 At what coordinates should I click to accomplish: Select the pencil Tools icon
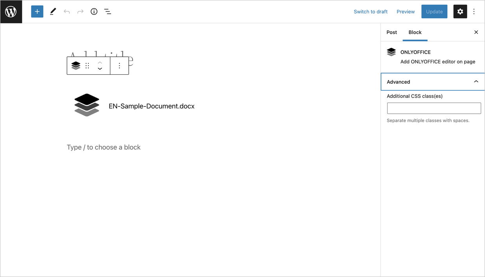click(53, 12)
